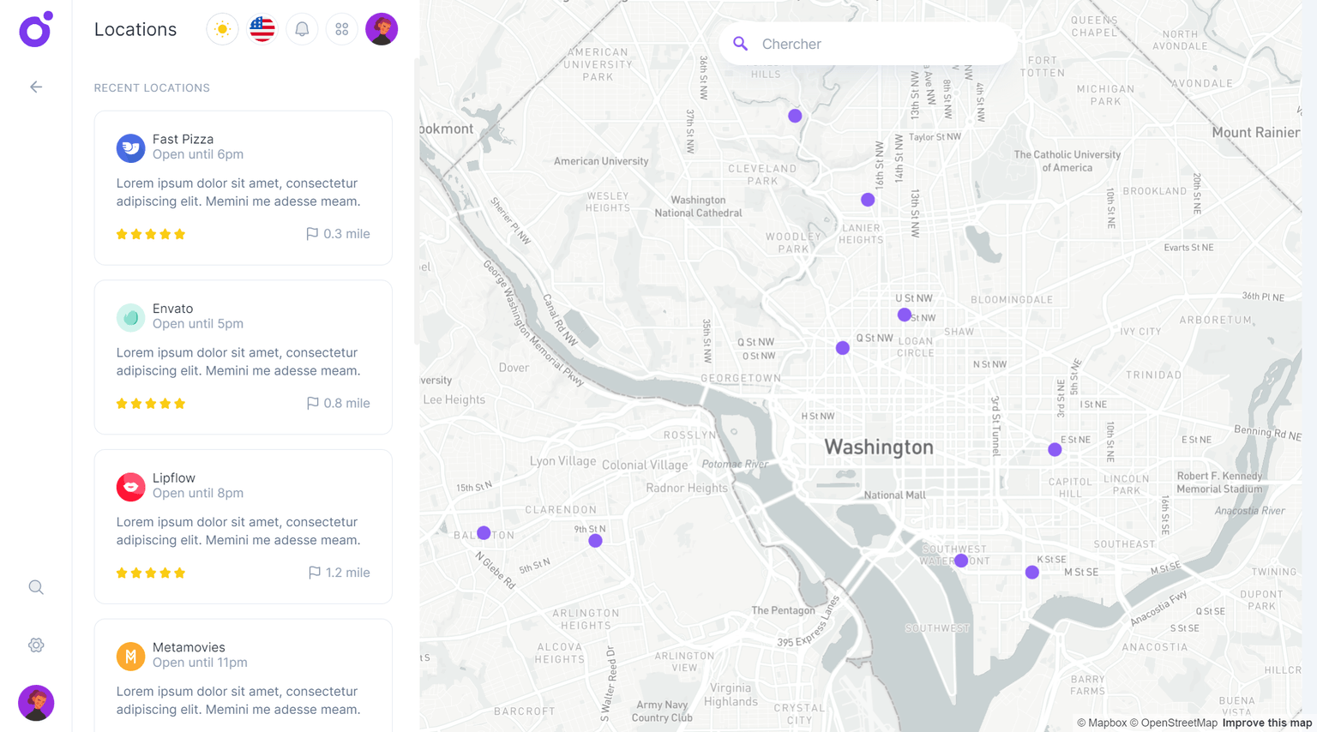
Task: Open the US flag language selector
Action: 262,29
